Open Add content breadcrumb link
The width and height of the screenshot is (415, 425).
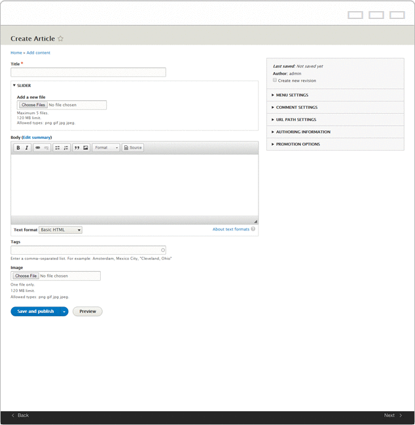38,52
